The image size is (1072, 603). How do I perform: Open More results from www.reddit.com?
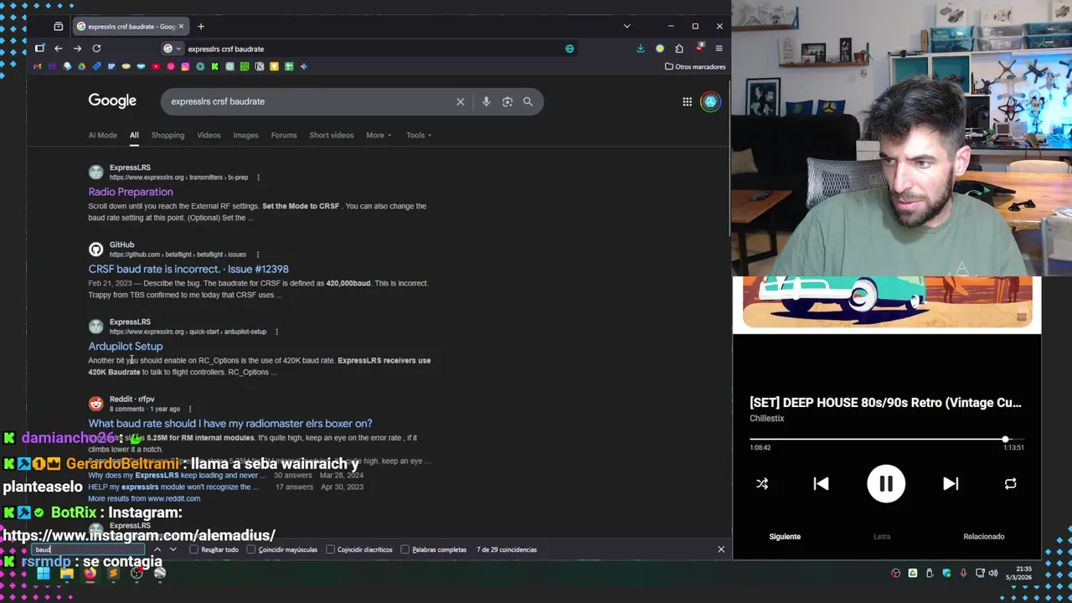coord(144,498)
